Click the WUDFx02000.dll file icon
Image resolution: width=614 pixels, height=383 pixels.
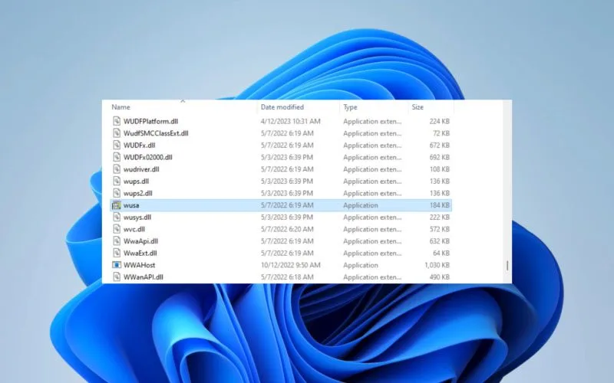coord(117,157)
